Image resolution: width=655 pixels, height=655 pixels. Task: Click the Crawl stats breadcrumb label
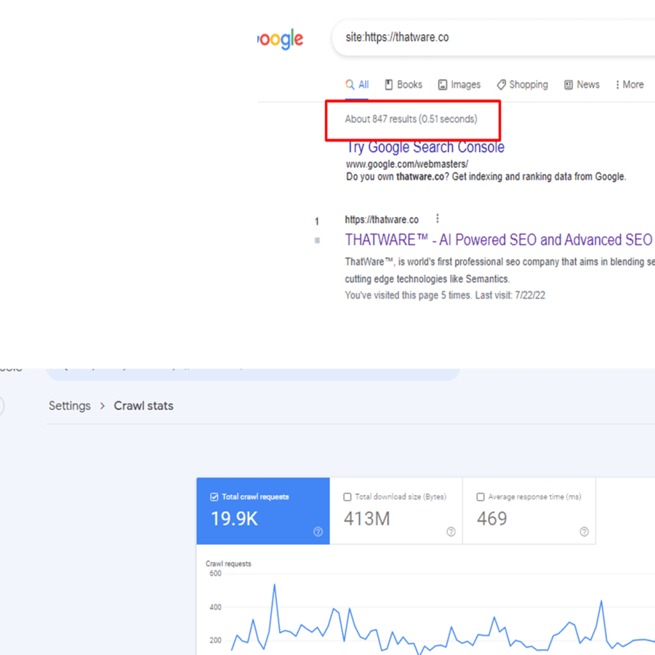pos(144,406)
